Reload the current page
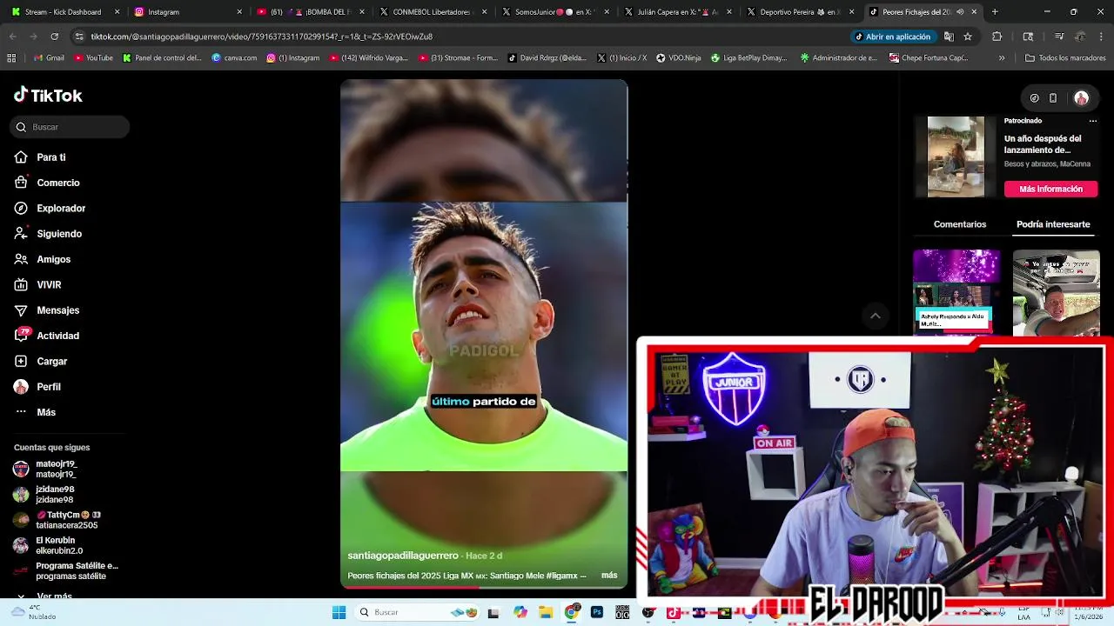This screenshot has width=1114, height=626. [54, 37]
